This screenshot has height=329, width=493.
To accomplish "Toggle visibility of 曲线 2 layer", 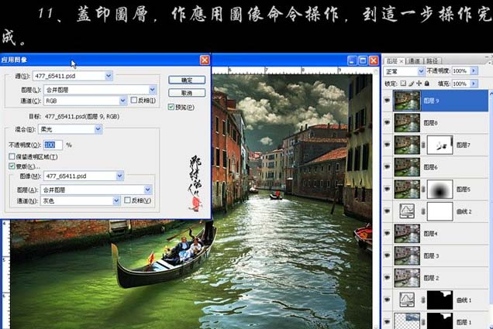I will [x=387, y=211].
